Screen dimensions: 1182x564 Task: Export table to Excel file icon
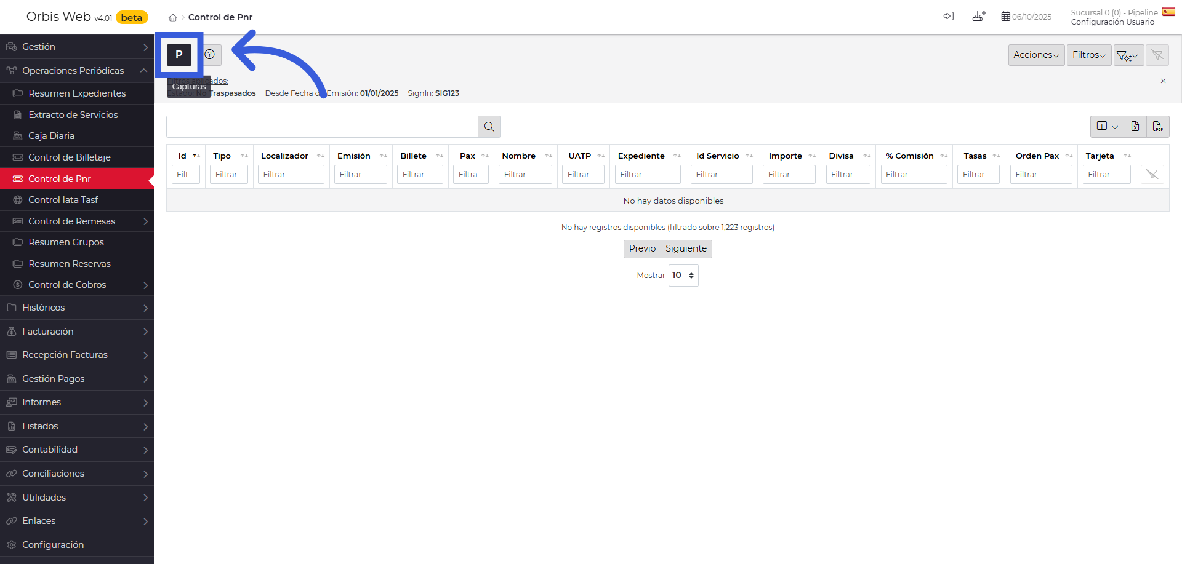[1135, 127]
